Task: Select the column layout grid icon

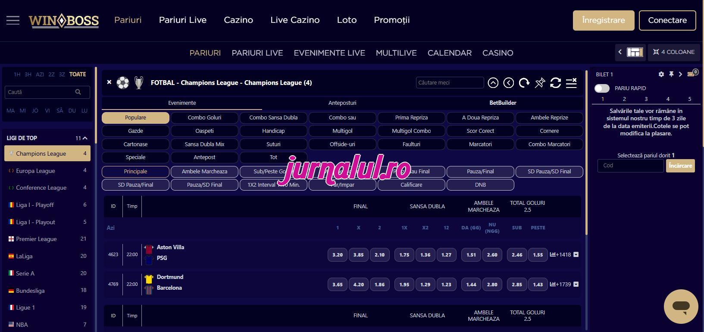Action: tap(635, 52)
